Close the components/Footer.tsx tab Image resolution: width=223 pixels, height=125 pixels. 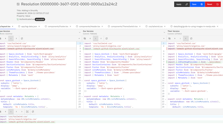coord(70,26)
